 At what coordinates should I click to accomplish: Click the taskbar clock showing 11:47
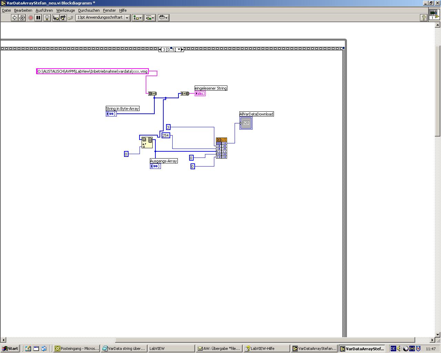click(x=431, y=349)
